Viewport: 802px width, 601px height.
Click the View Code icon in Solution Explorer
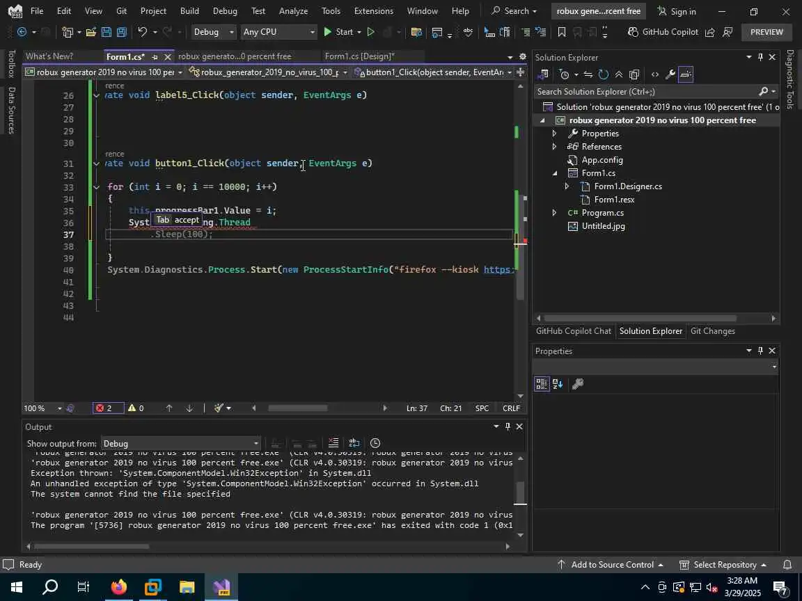[x=654, y=74]
